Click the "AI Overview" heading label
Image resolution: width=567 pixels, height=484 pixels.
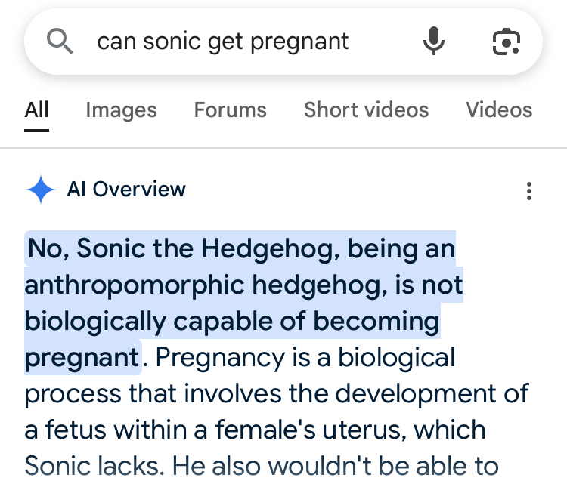(126, 190)
